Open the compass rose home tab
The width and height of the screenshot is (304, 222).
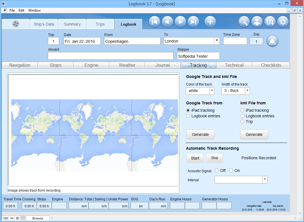16,24
